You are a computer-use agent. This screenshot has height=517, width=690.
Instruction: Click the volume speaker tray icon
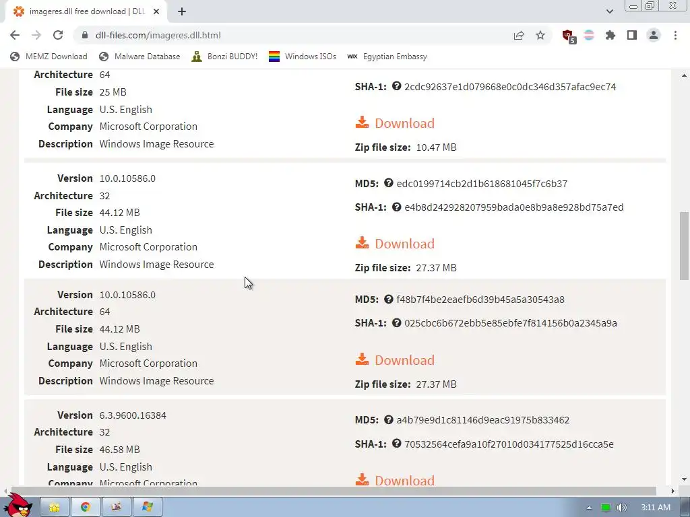point(621,508)
